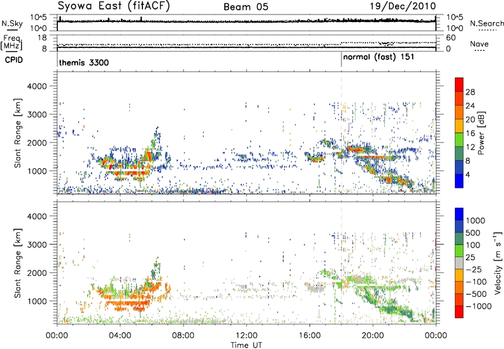Click the 'Beam 05' heading
Screen dimensions: 504x349
coord(246,7)
